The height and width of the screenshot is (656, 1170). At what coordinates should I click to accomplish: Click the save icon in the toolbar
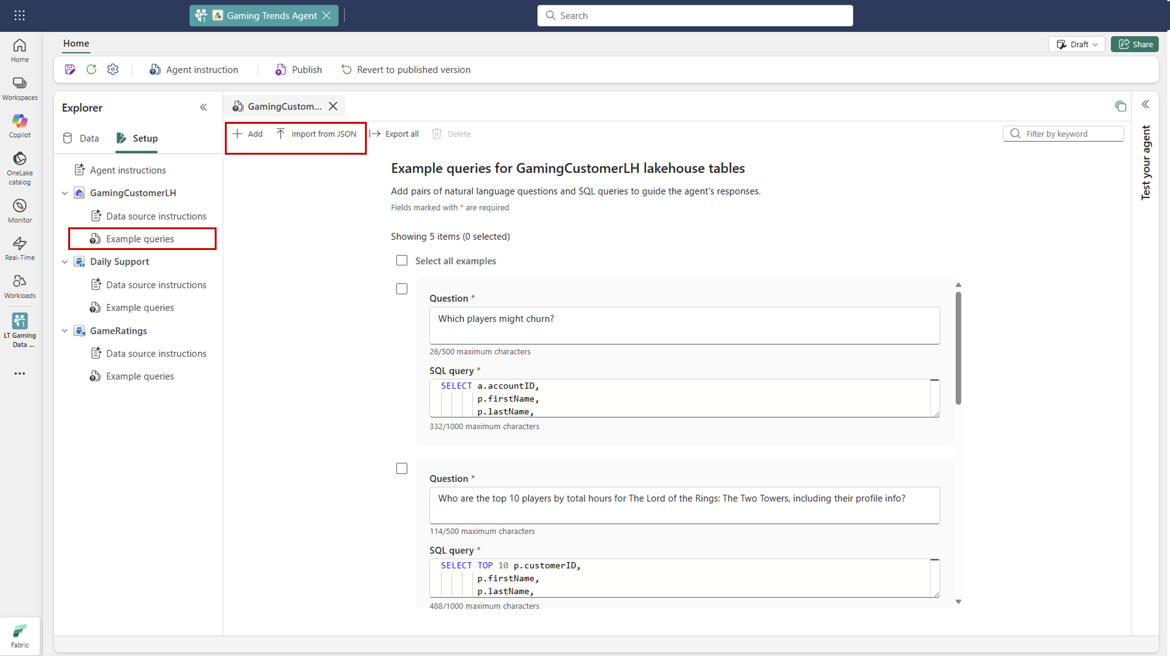coord(70,69)
